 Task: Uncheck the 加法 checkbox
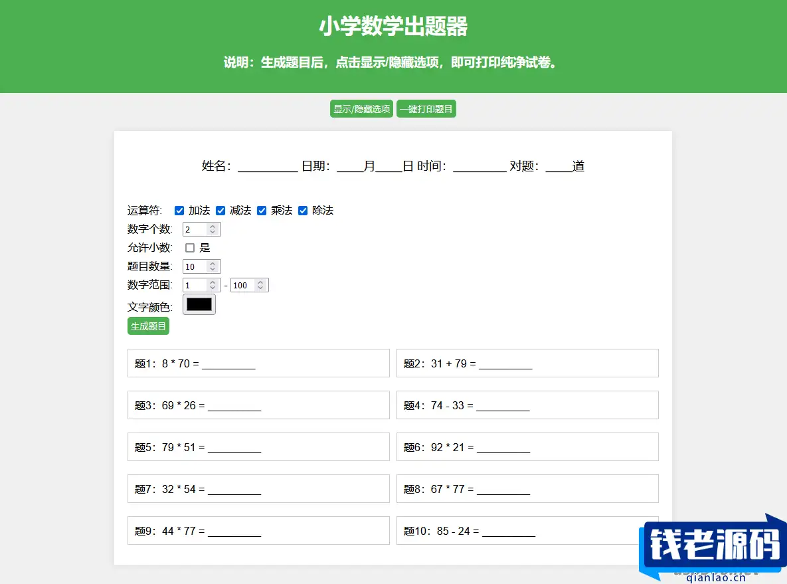(179, 211)
